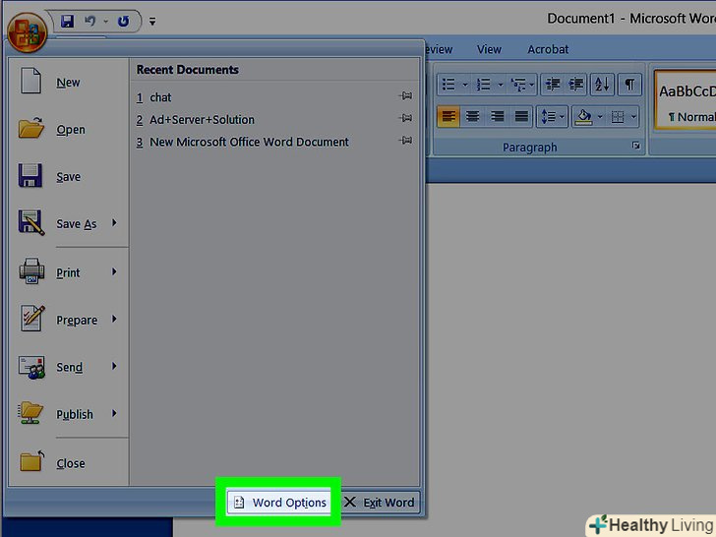
Task: Open recent New Microsoft Office Word Document
Action: [x=250, y=142]
